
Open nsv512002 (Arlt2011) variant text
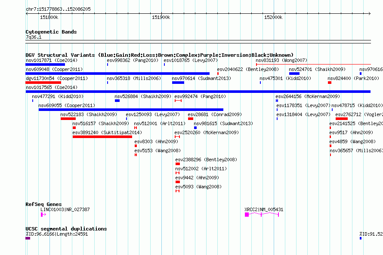coord(201,169)
